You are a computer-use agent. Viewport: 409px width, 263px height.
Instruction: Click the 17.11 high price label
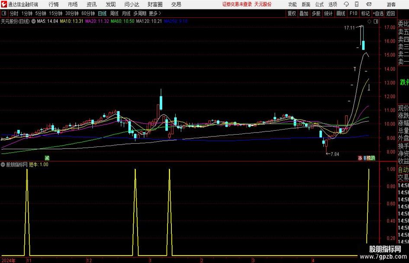coord(349,28)
